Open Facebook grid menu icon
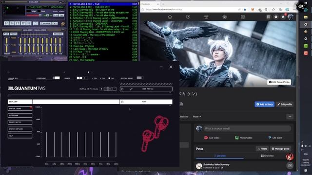 269,17
